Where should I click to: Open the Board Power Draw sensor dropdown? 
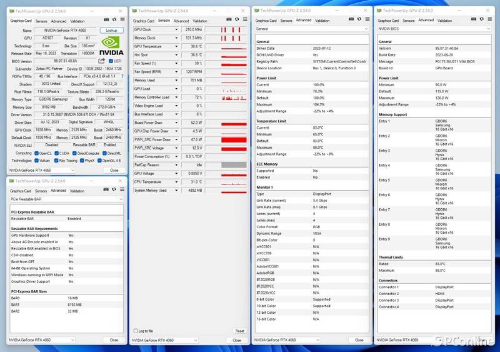[x=176, y=123]
